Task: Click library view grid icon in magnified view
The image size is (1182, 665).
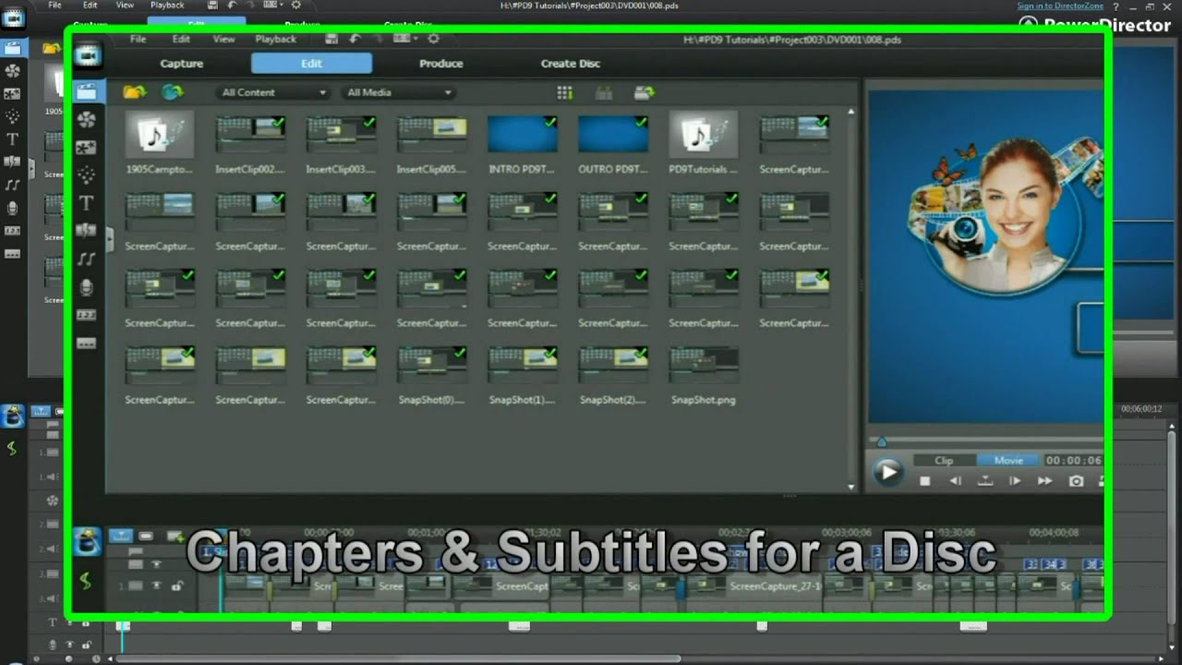Action: tap(564, 92)
